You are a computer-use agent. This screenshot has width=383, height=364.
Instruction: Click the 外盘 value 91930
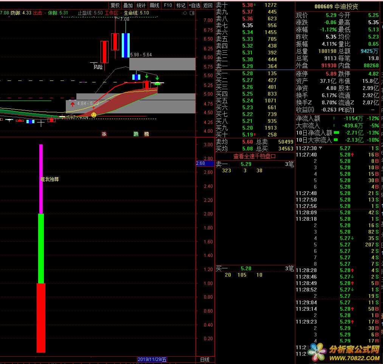point(329,65)
